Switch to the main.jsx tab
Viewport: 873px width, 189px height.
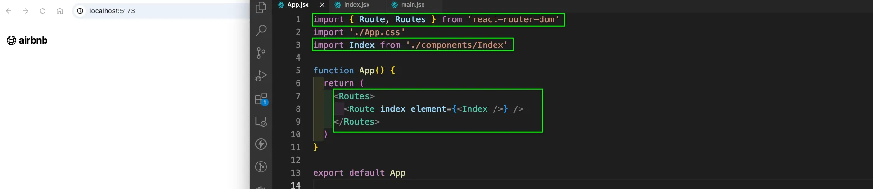413,5
